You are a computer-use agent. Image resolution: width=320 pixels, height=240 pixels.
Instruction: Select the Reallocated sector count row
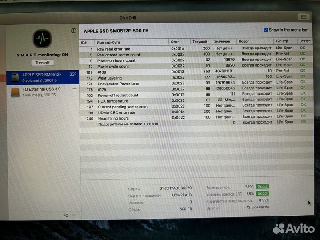coord(196,54)
